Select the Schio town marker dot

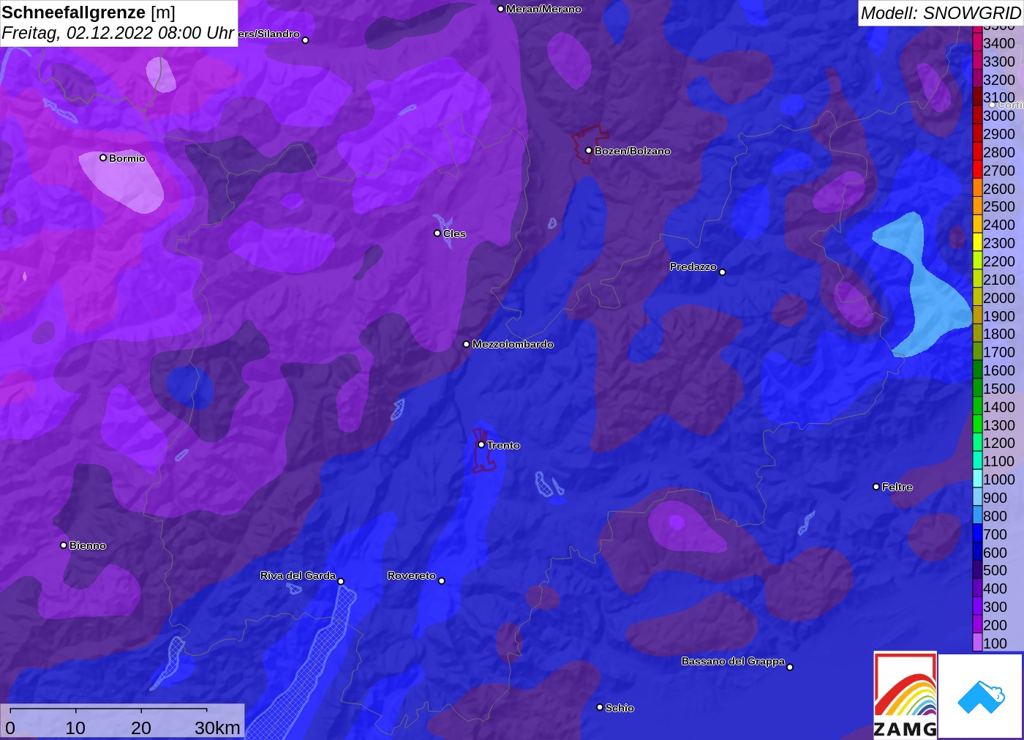click(x=600, y=707)
